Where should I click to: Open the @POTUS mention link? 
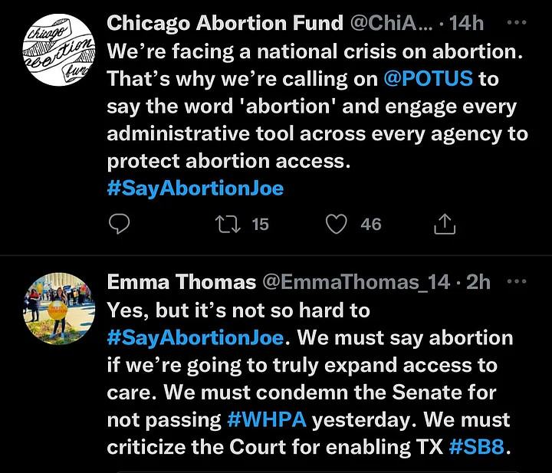[x=428, y=78]
